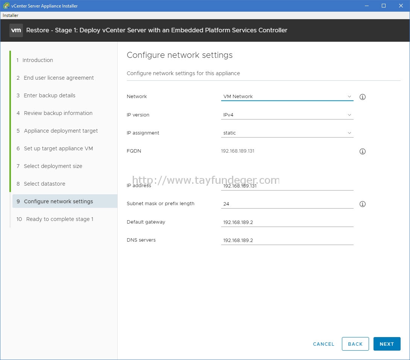The height and width of the screenshot is (360, 410).
Task: Open the Network dropdown showing VM Network
Action: 287,97
